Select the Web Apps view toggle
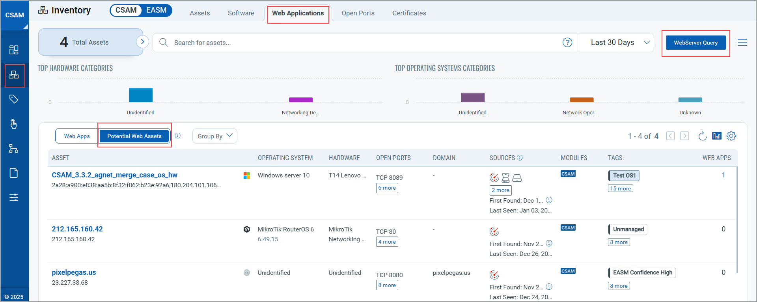757x302 pixels. [x=77, y=136]
